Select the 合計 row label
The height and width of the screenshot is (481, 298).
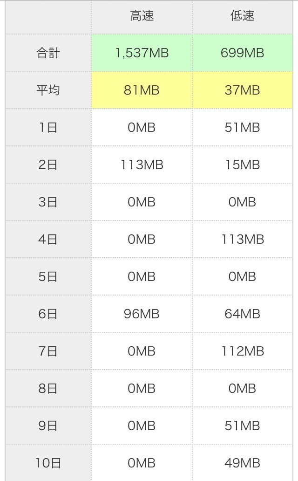(x=48, y=53)
